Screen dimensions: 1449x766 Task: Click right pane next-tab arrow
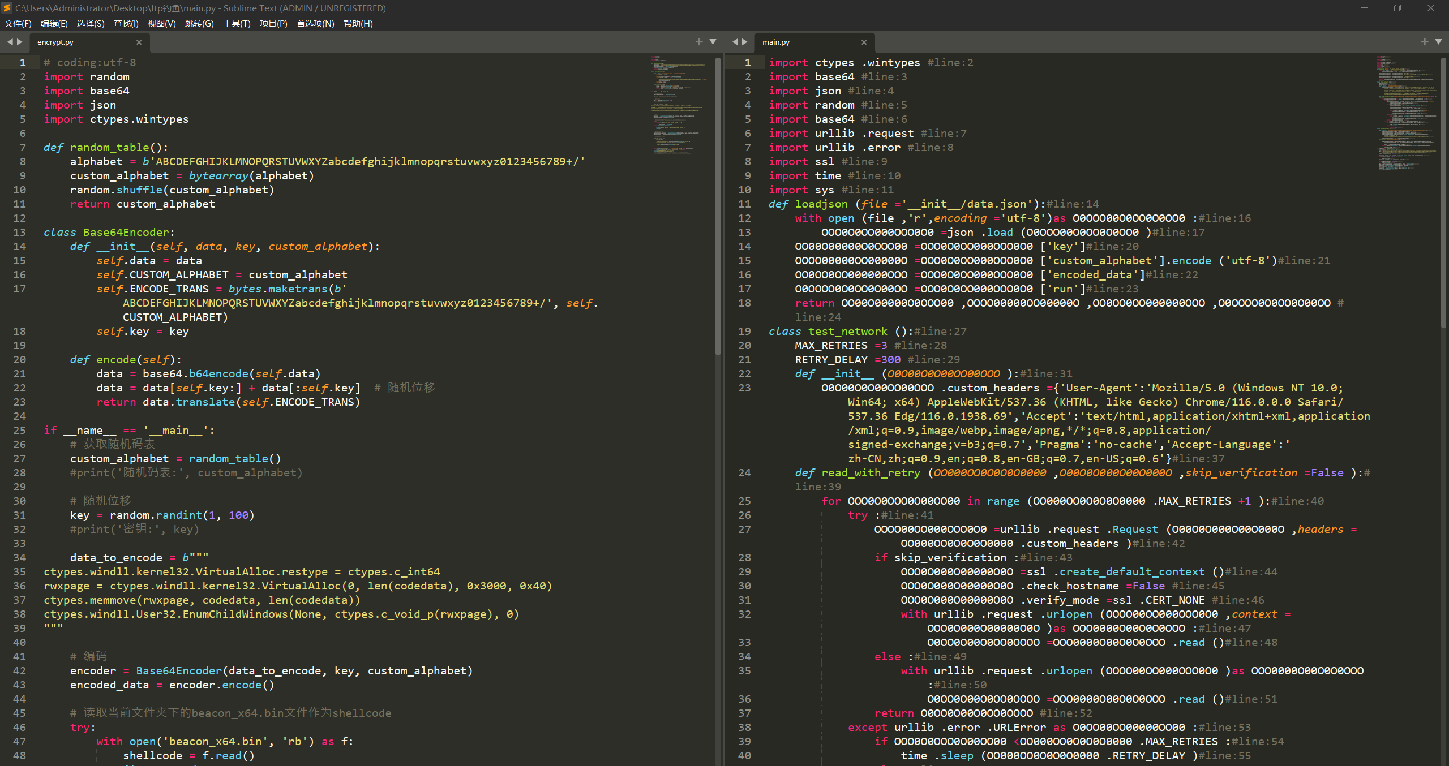(745, 42)
